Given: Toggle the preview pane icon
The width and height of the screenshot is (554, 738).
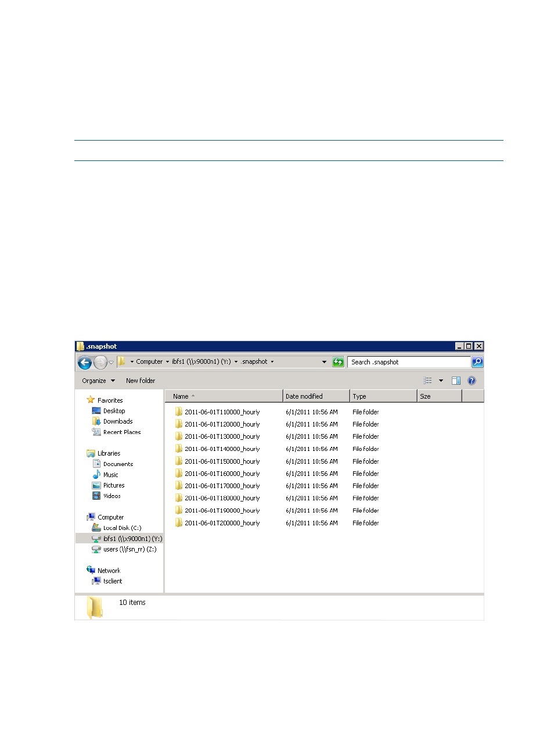Looking at the screenshot, I should click(x=456, y=381).
